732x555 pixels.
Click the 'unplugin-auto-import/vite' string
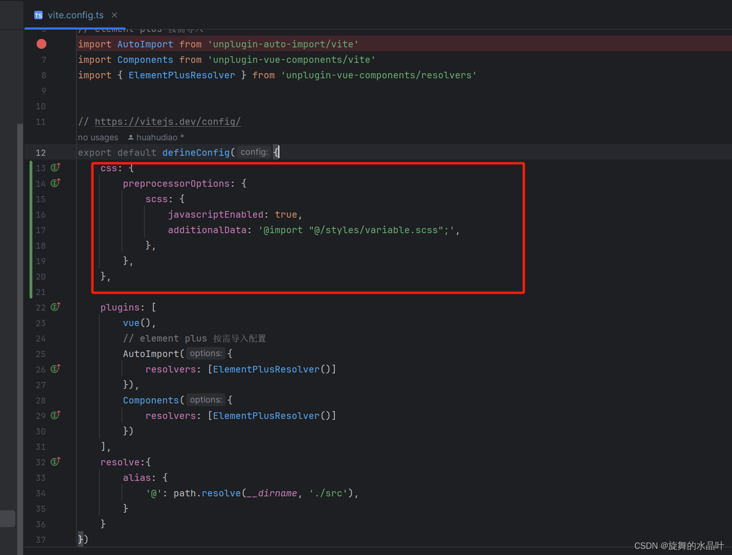[x=283, y=44]
